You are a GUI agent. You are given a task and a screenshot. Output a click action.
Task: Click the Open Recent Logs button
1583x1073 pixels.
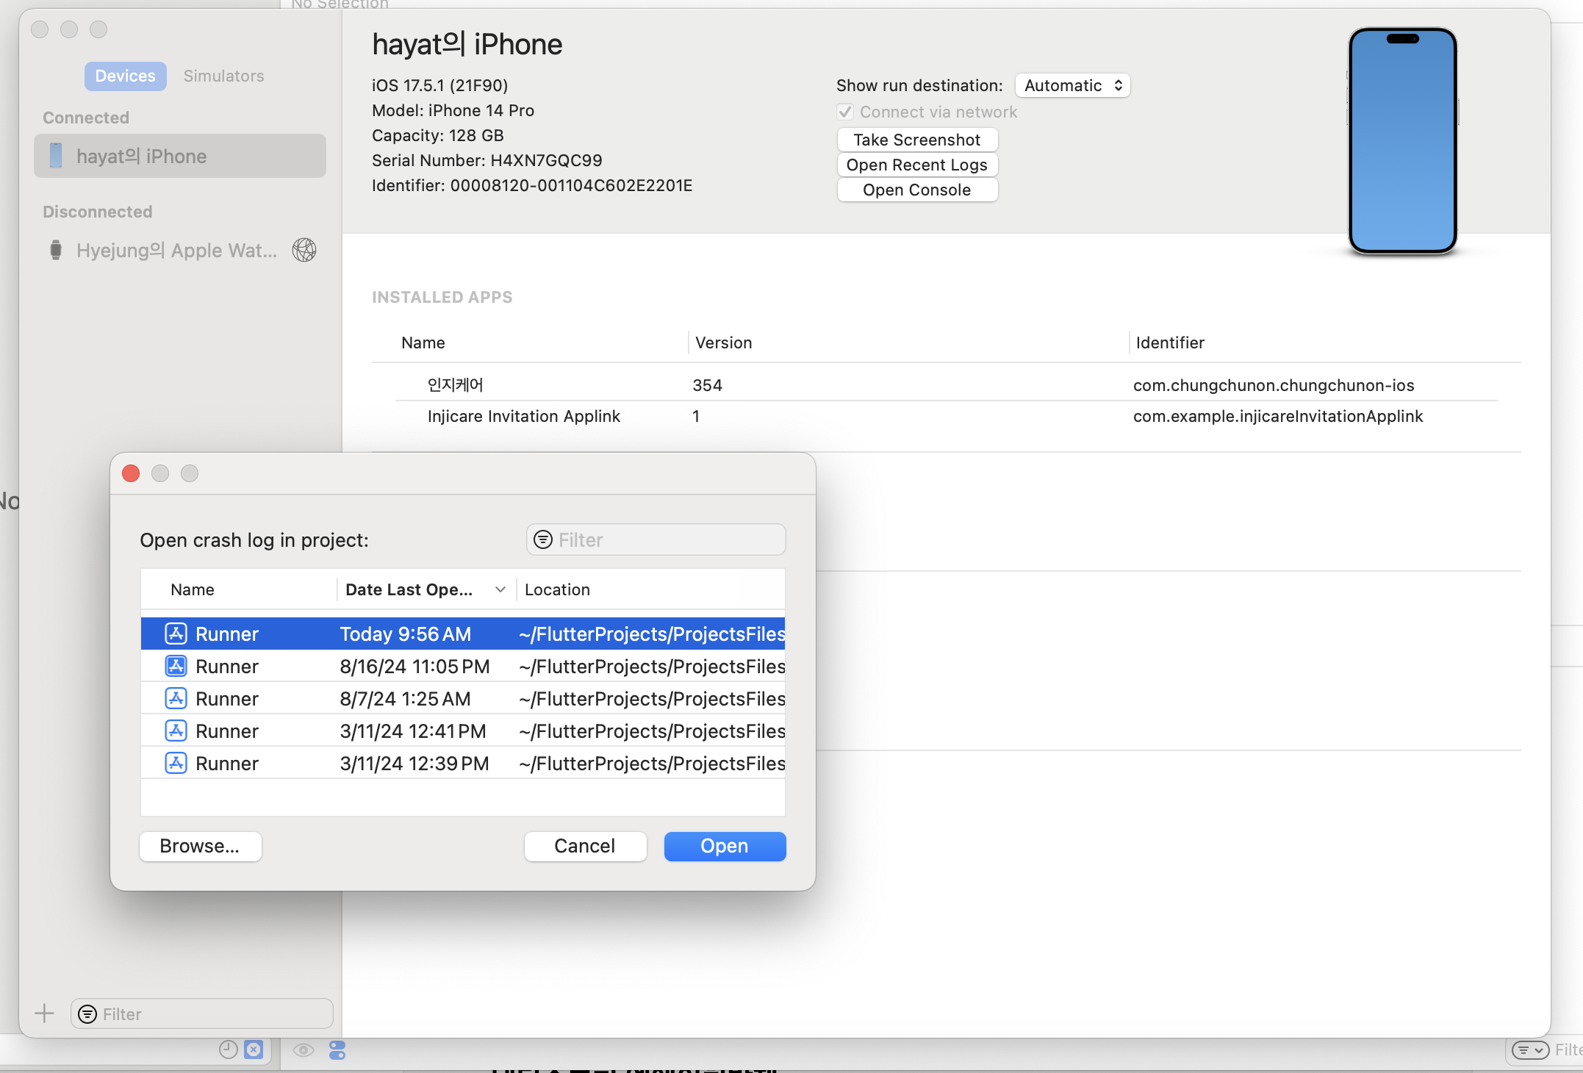click(x=917, y=165)
